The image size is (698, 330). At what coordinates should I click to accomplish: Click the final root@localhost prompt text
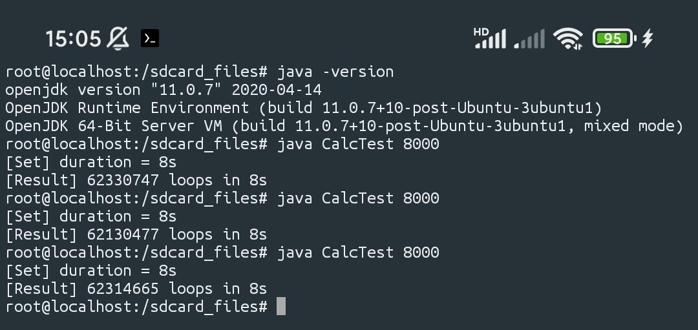click(136, 307)
